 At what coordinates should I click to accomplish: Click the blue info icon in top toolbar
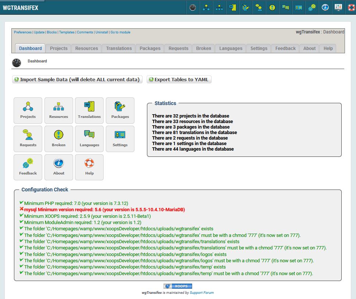point(325,7)
